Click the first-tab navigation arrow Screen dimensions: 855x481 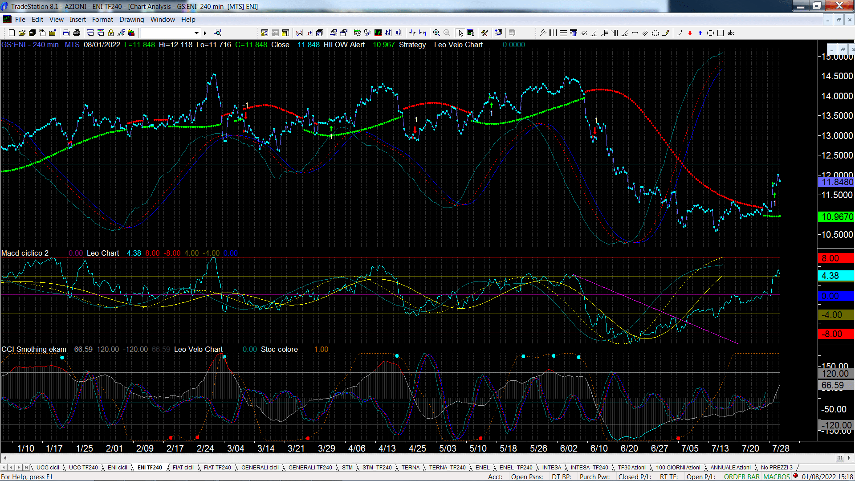coord(4,468)
